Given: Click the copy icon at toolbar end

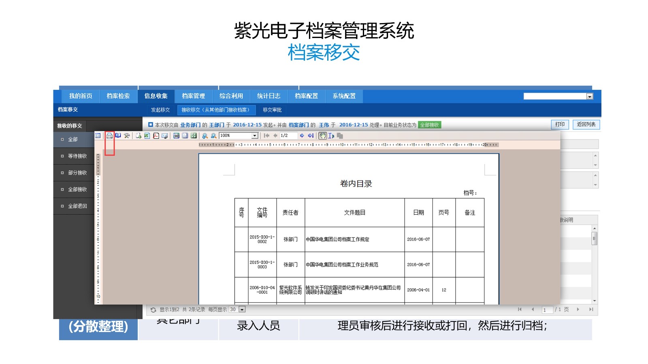Looking at the screenshot, I should pos(340,136).
